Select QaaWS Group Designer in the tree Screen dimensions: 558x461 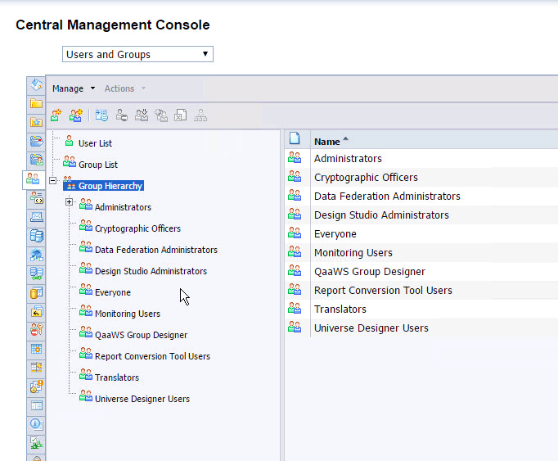(141, 335)
